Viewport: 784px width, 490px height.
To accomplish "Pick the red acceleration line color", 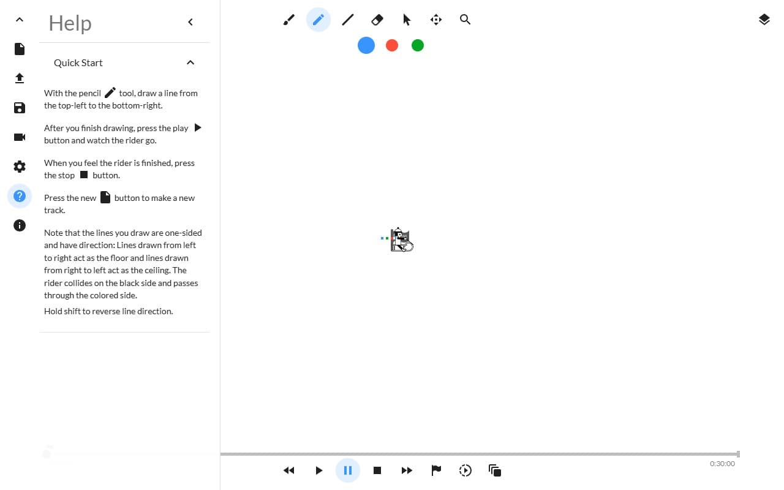I will tap(392, 45).
